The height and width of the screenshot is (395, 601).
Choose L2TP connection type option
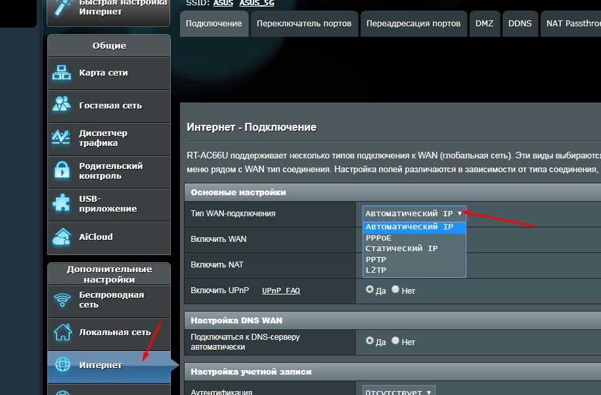[414, 270]
